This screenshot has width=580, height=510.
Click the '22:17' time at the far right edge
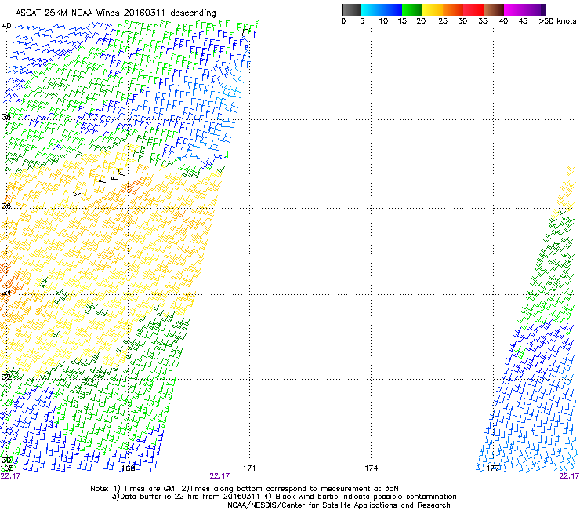(569, 476)
